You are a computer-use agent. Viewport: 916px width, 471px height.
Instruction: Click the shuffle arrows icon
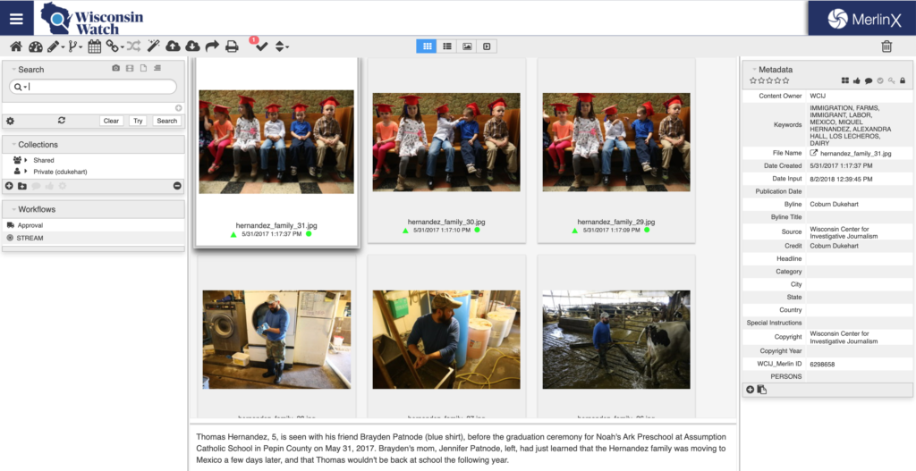[x=134, y=46]
